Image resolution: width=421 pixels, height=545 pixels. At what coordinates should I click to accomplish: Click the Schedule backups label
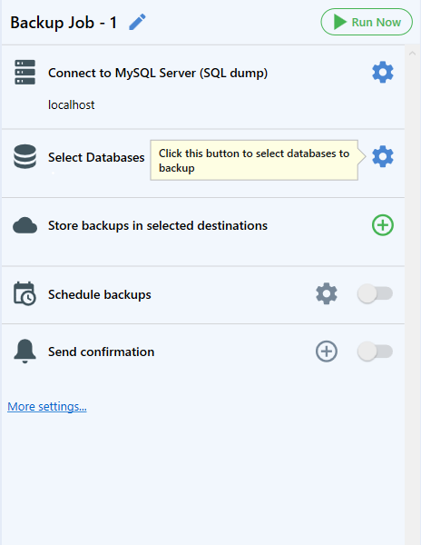click(x=100, y=294)
